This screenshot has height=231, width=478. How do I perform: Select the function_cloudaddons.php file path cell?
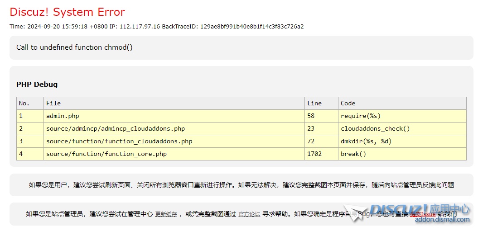click(x=119, y=141)
